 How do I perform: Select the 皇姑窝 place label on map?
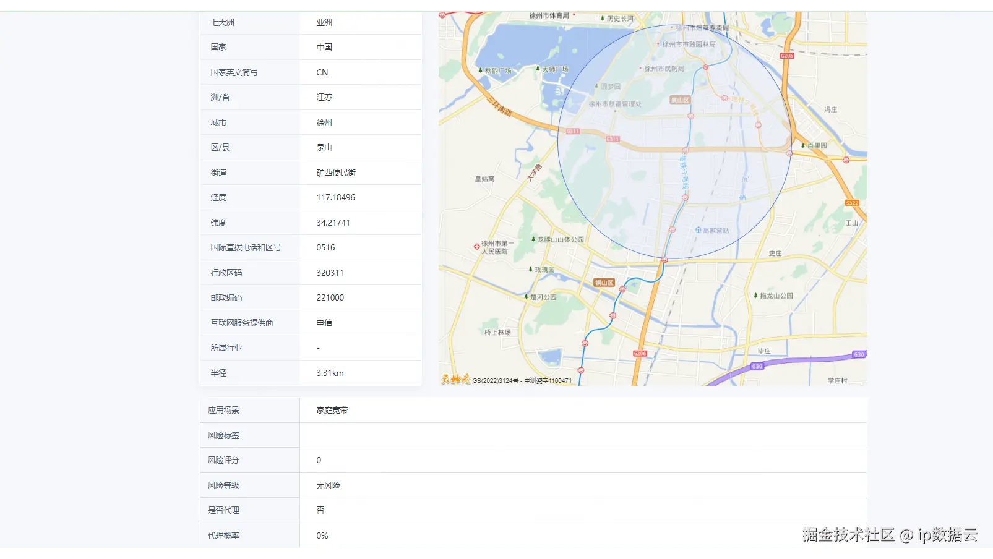[x=485, y=179]
